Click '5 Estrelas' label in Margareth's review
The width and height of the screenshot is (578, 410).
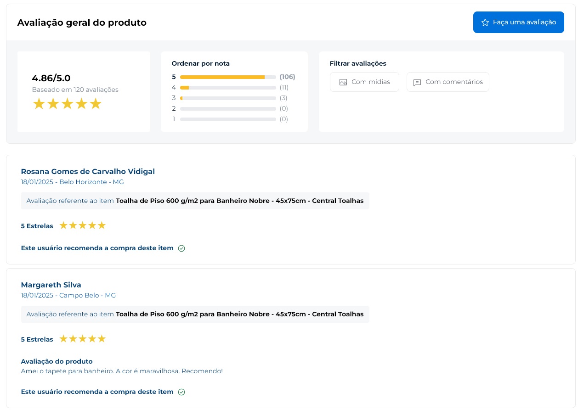pyautogui.click(x=37, y=339)
